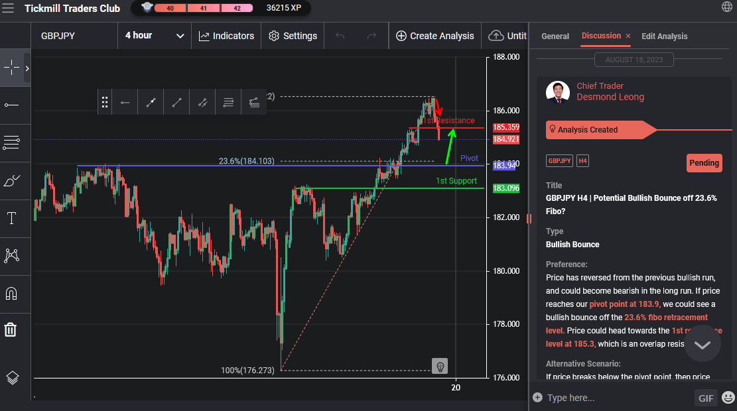The width and height of the screenshot is (737, 411).
Task: Select the crosshair cursor tool
Action: tap(12, 68)
